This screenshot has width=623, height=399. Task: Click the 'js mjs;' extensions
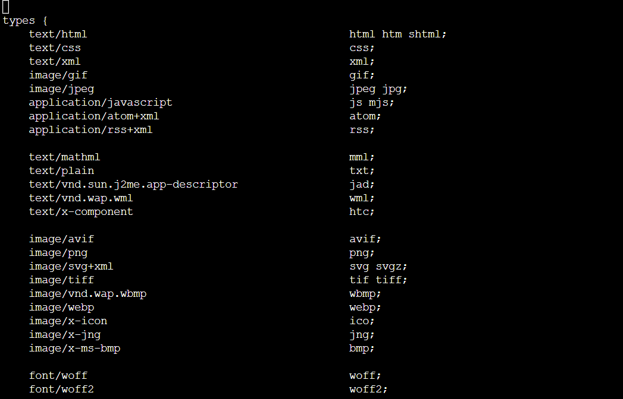372,102
